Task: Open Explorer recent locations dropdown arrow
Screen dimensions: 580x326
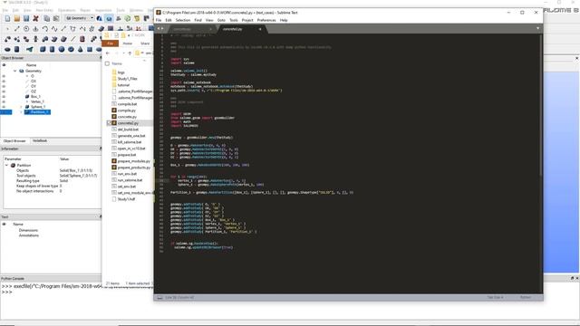Action: point(123,53)
